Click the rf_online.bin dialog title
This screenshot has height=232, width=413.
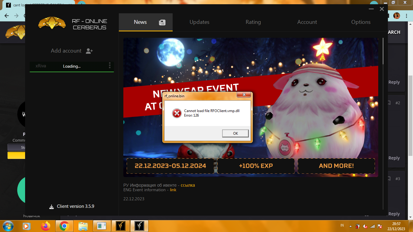click(174, 96)
